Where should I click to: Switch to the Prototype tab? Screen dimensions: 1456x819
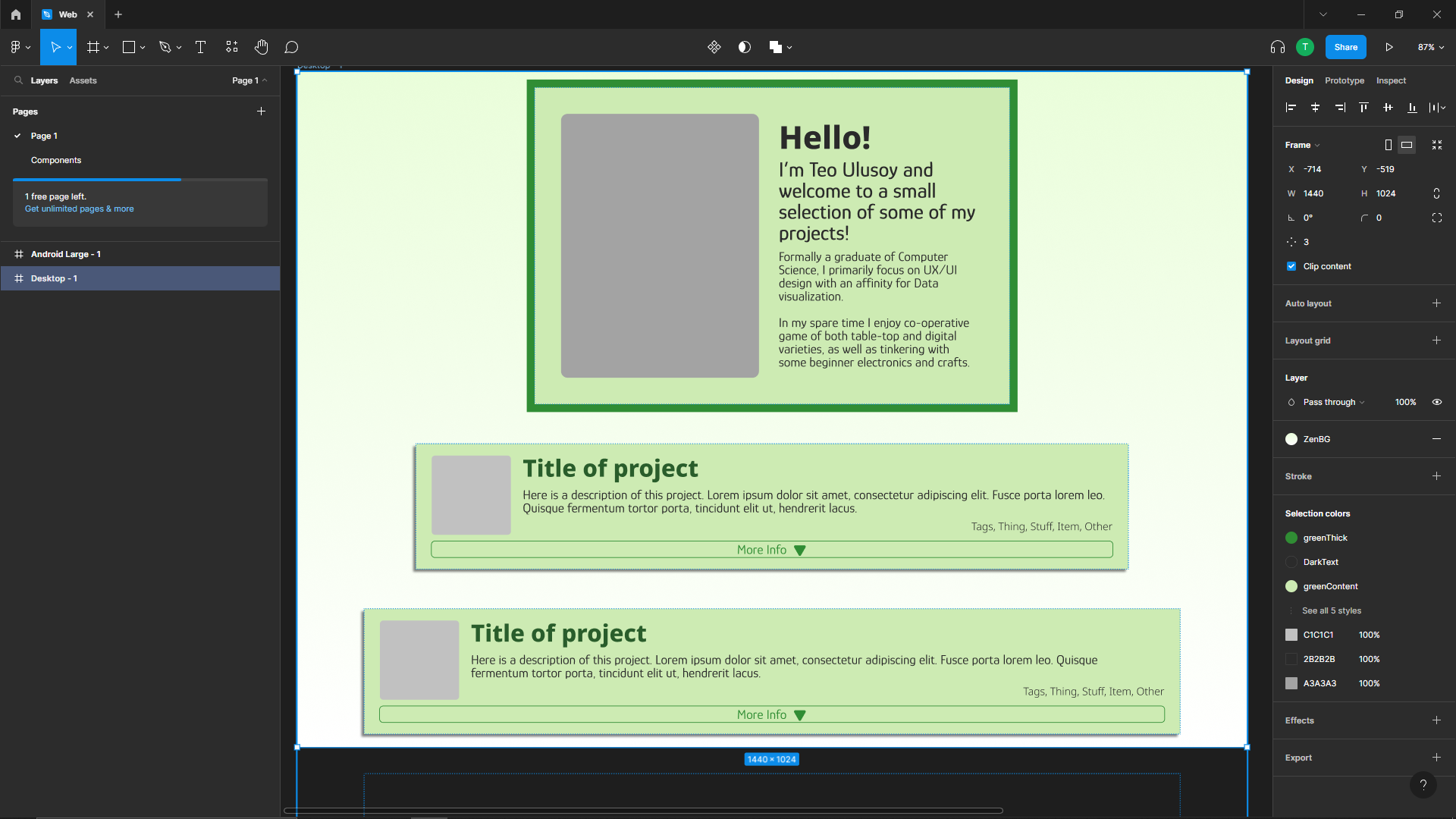(1344, 80)
